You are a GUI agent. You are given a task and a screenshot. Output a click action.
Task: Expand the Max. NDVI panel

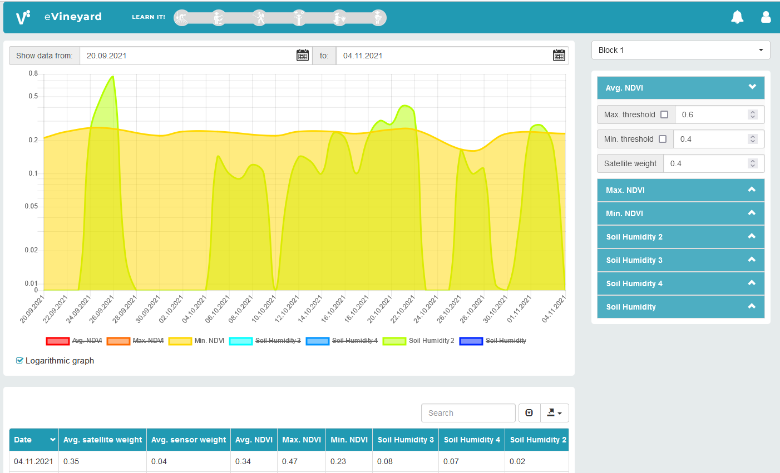point(681,190)
